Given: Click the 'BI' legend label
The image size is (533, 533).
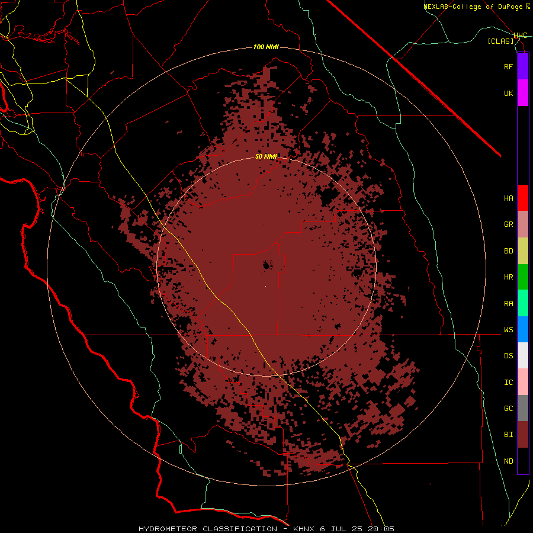Looking at the screenshot, I should [x=508, y=435].
